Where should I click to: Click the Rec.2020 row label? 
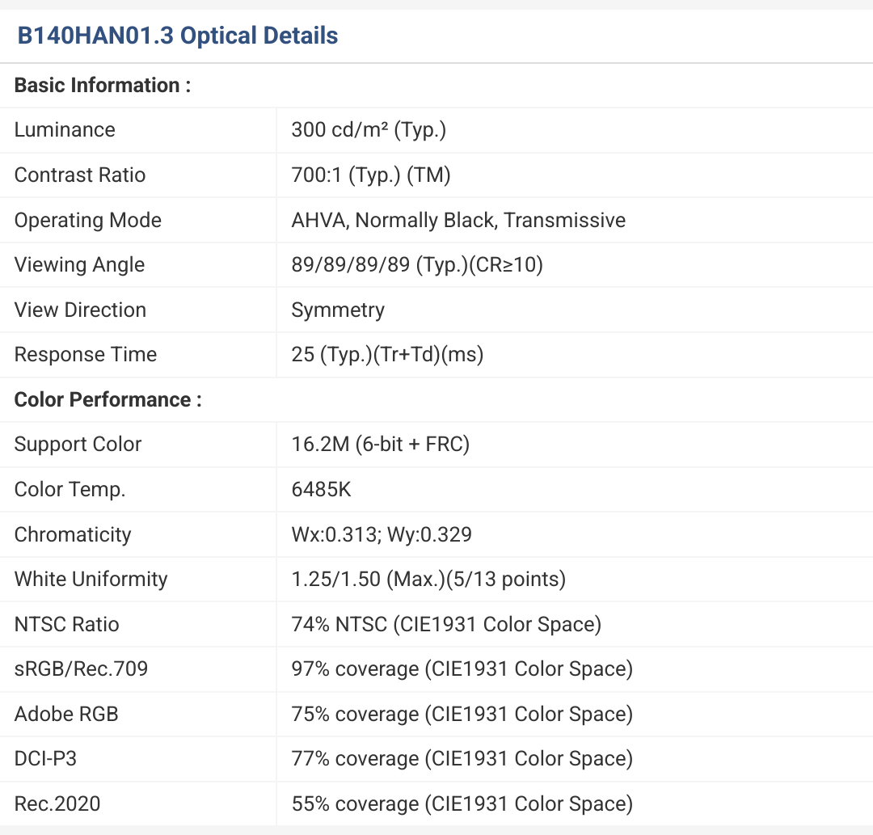click(x=57, y=803)
